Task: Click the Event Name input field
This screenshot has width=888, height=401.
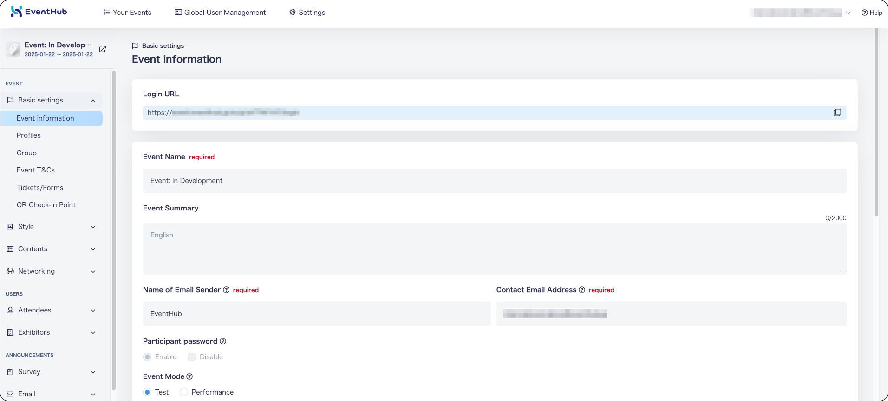Action: pyautogui.click(x=495, y=181)
